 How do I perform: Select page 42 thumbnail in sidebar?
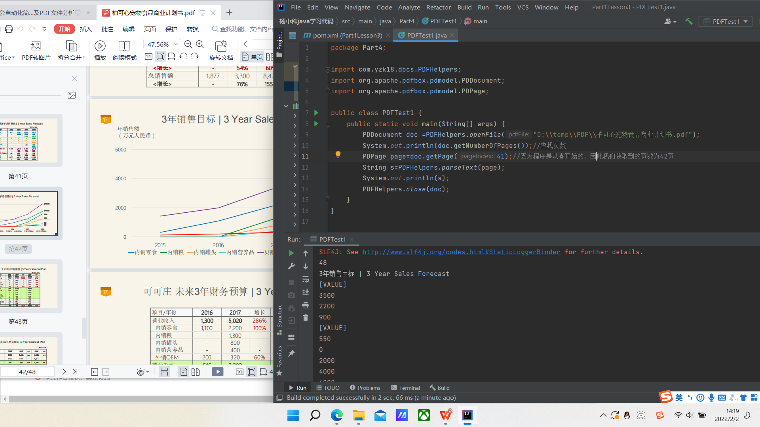point(31,213)
